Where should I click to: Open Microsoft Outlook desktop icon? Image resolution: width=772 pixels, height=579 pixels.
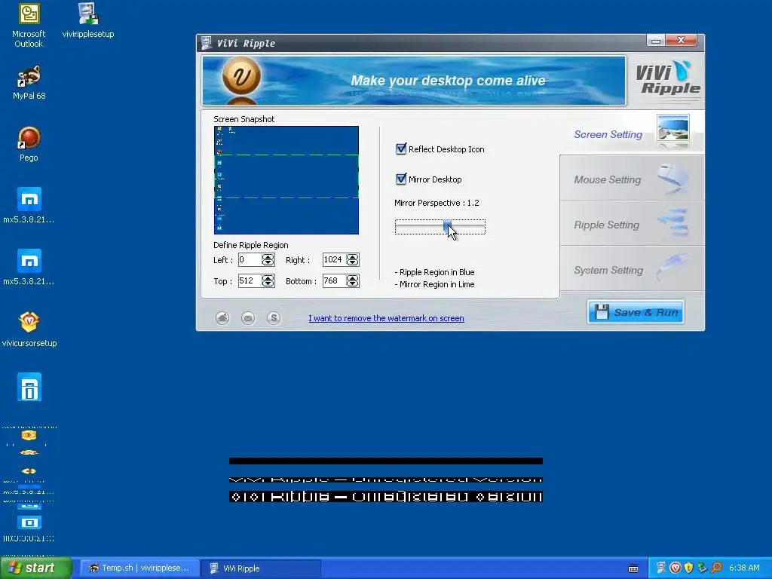point(29,26)
